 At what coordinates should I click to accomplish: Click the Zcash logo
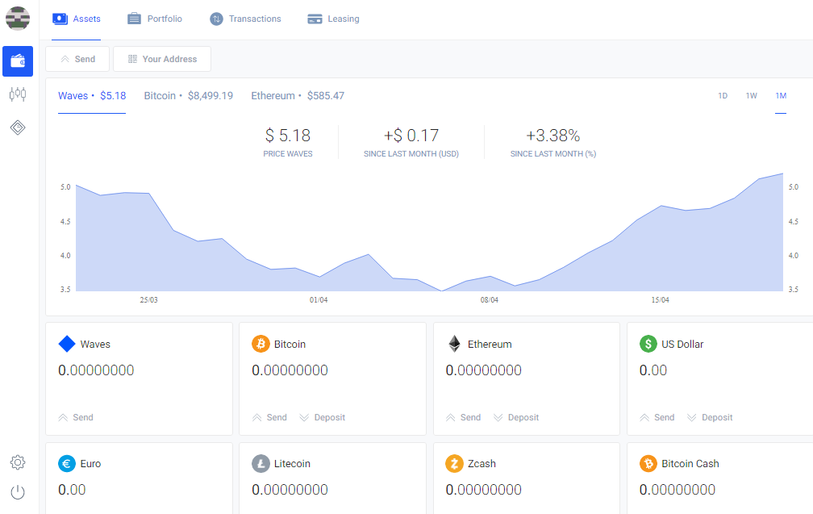[x=454, y=463]
